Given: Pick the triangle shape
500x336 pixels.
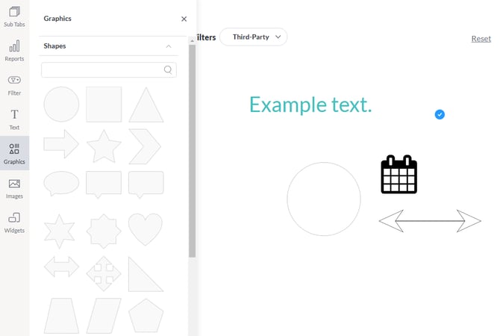Looking at the screenshot, I should click(146, 105).
